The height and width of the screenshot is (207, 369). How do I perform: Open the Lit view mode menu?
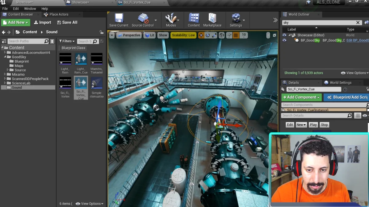(x=150, y=35)
